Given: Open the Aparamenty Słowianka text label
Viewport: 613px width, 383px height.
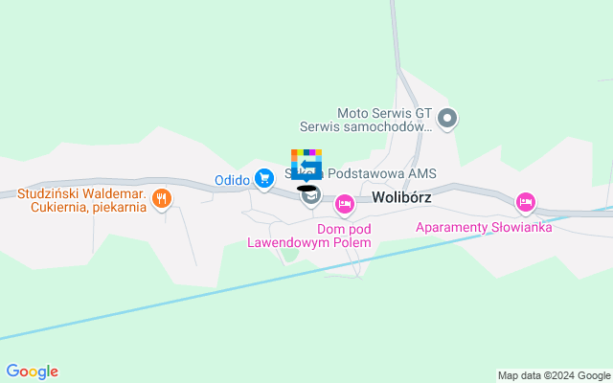Looking at the screenshot, I should (x=484, y=228).
